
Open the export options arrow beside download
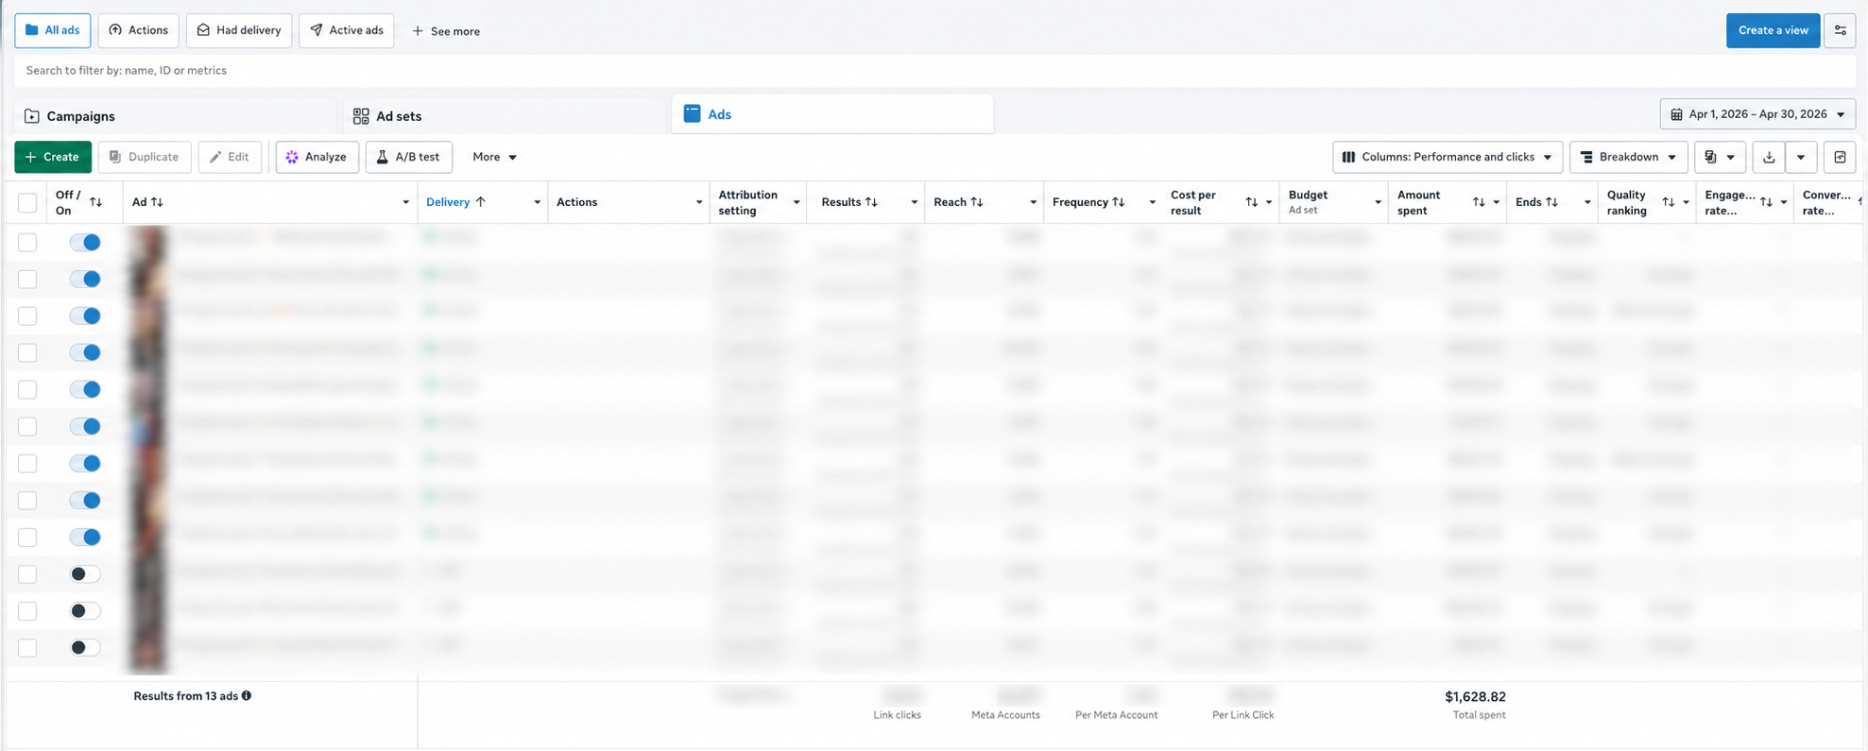1801,157
